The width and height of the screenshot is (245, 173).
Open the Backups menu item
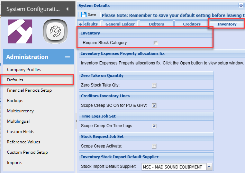point(15,101)
